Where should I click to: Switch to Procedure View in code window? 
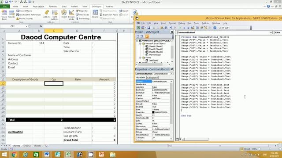point(177,139)
